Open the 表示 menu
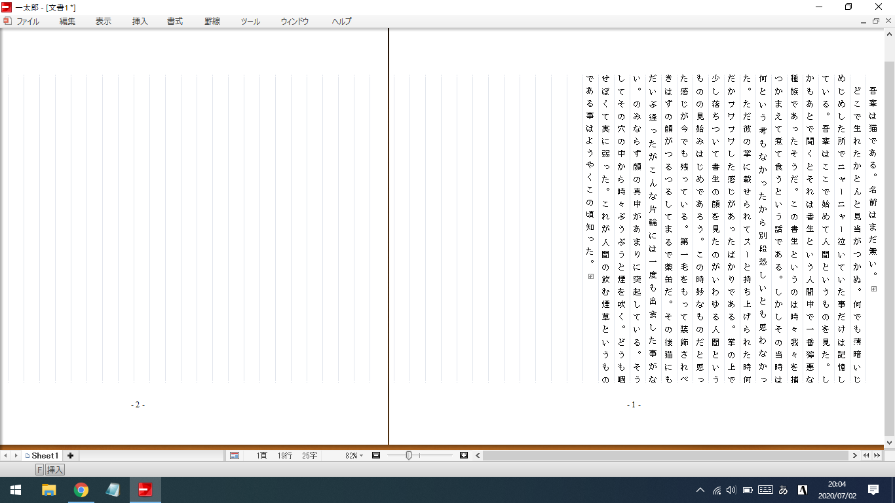 104,21
